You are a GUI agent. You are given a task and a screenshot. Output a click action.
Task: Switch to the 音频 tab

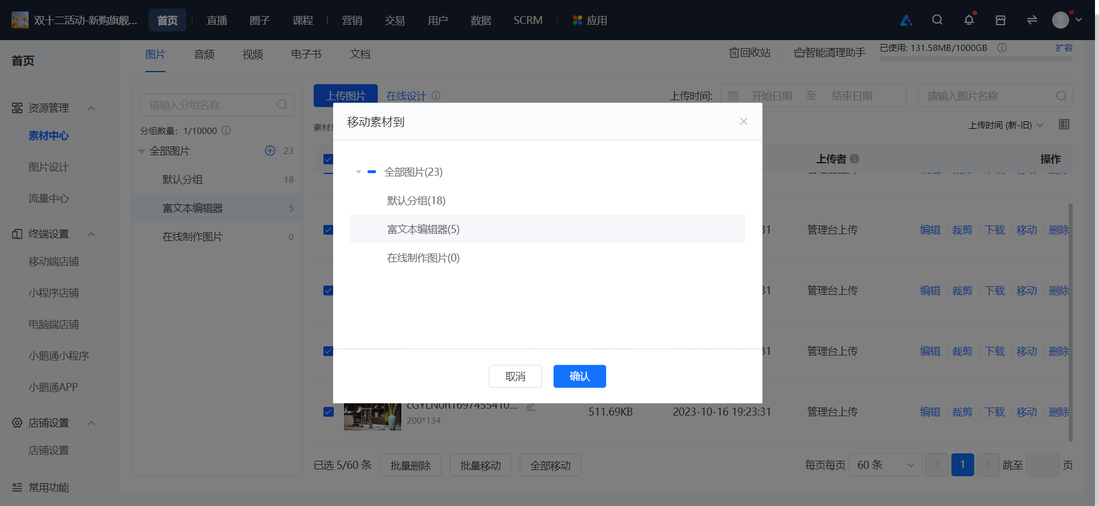(x=204, y=54)
